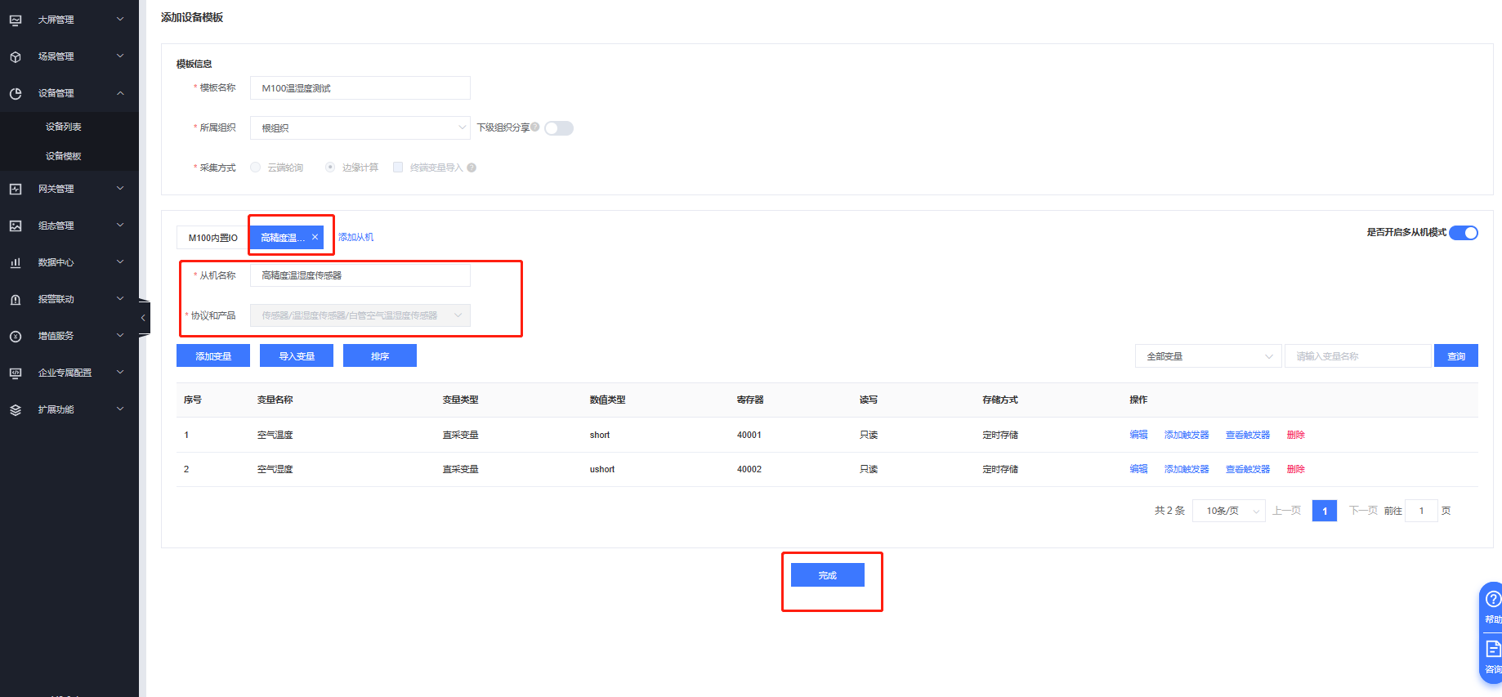Image resolution: width=1502 pixels, height=697 pixels.
Task: Select the 云端轮询 radio option
Action: click(256, 168)
